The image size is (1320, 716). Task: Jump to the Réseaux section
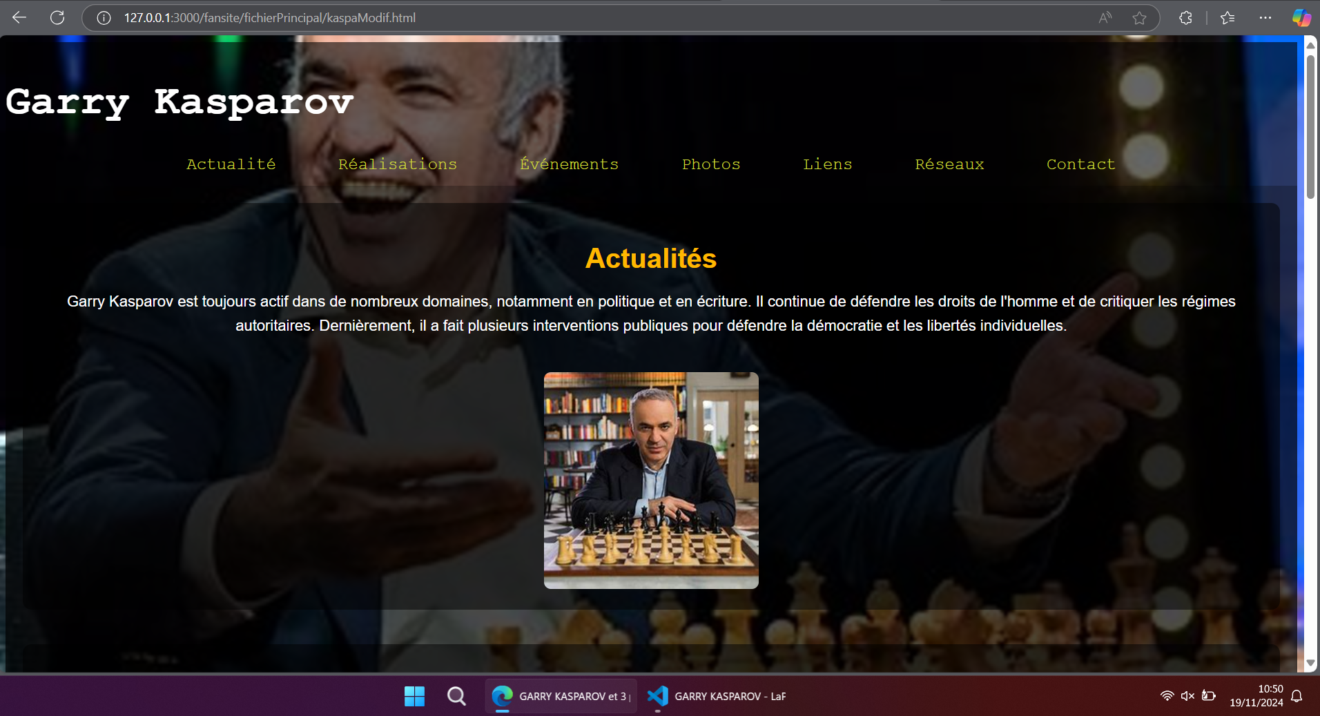[949, 164]
